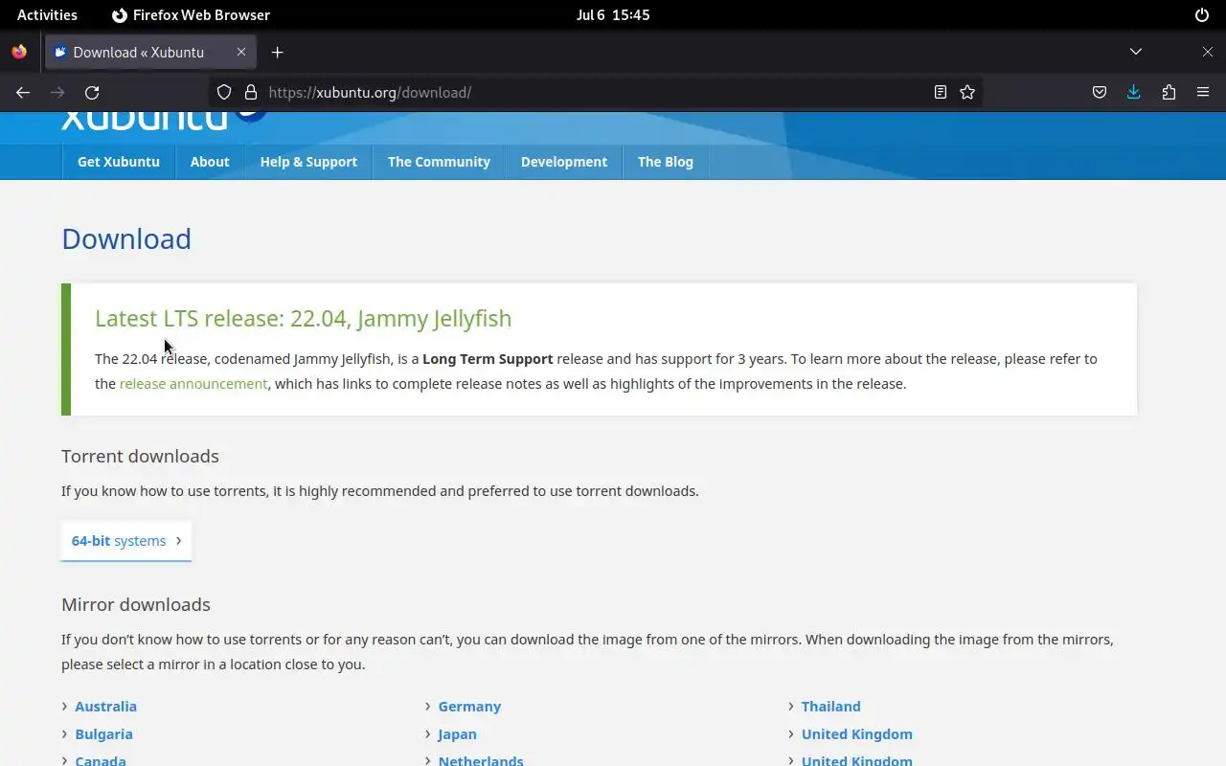Screen dimensions: 1226x766
Task: Click the Xubuntu logo in the header
Action: pyautogui.click(x=163, y=120)
